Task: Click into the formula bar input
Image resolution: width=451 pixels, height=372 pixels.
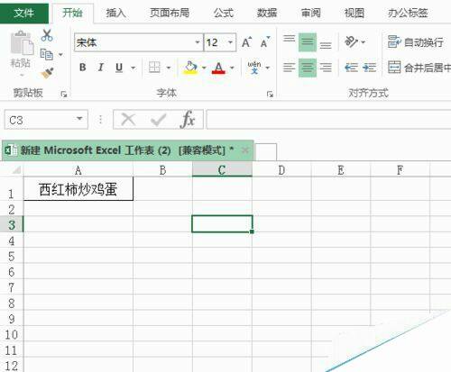Action: point(328,120)
